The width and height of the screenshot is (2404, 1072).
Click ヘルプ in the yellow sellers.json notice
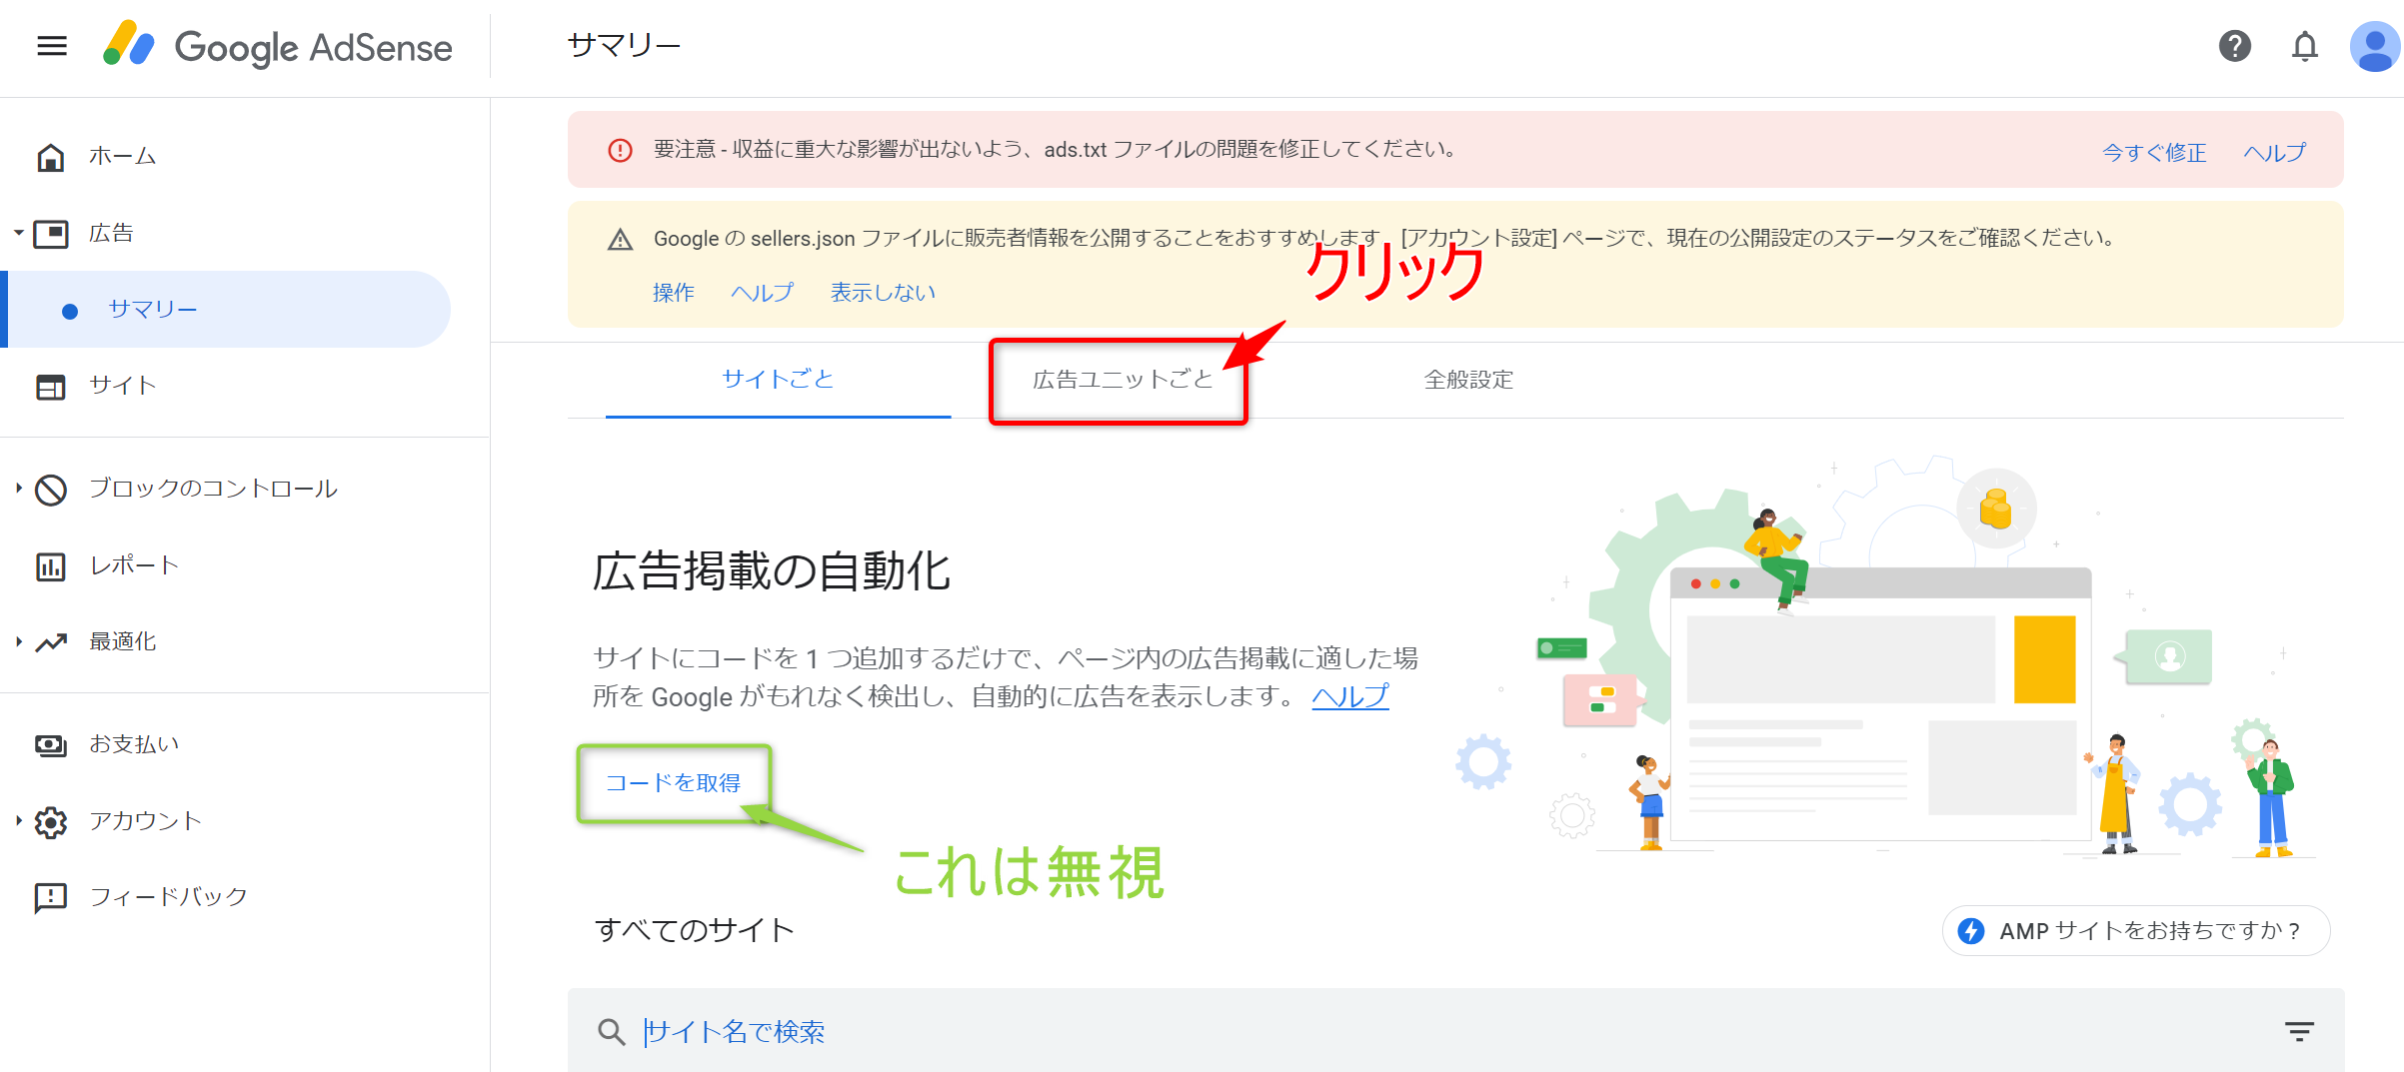coord(762,293)
